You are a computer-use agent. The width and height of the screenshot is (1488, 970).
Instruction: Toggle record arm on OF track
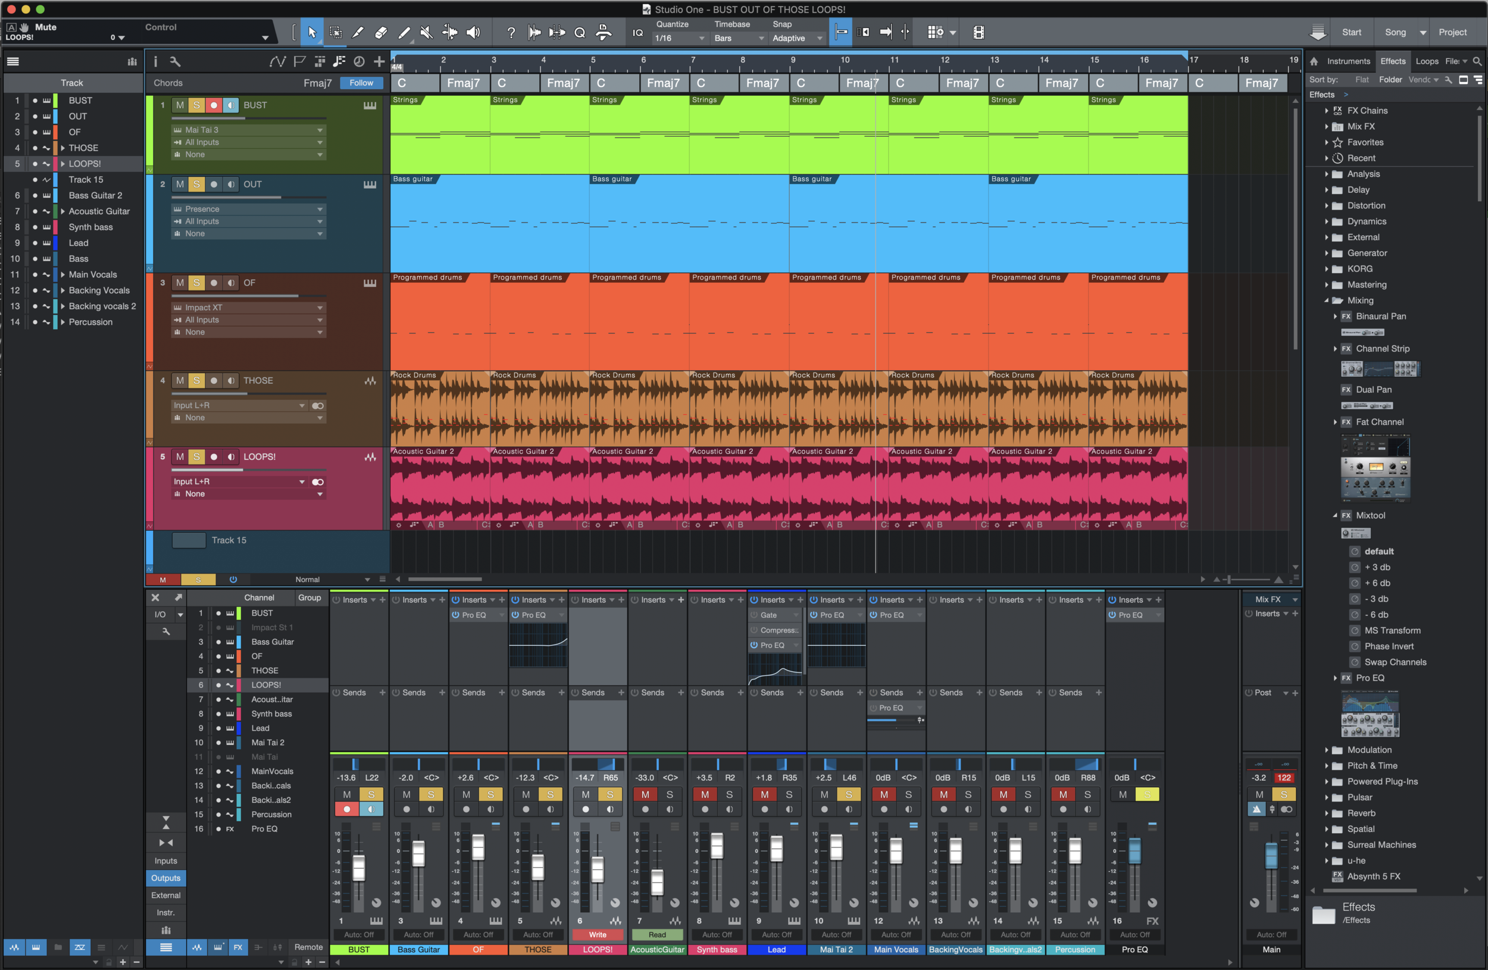[x=214, y=283]
